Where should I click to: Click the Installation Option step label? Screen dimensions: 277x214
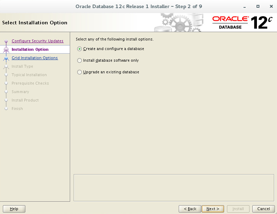point(30,49)
